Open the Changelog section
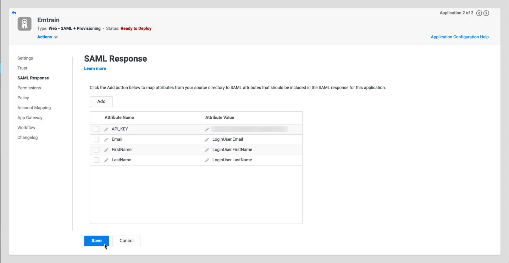 coord(27,137)
